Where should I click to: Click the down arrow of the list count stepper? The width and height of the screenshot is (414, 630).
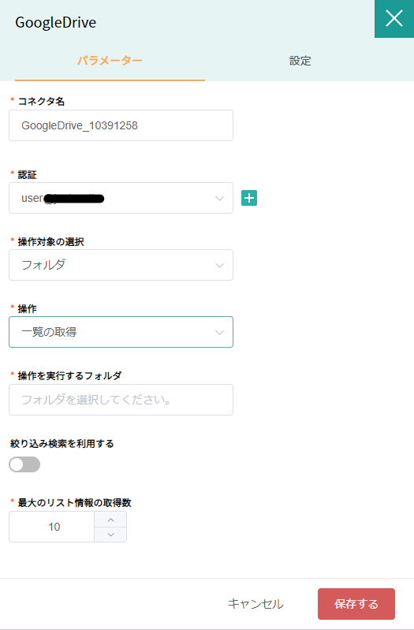[x=110, y=535]
